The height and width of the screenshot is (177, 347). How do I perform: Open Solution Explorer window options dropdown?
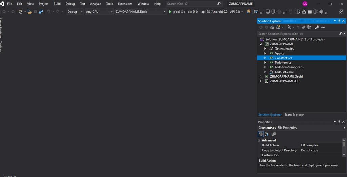[x=335, y=21]
